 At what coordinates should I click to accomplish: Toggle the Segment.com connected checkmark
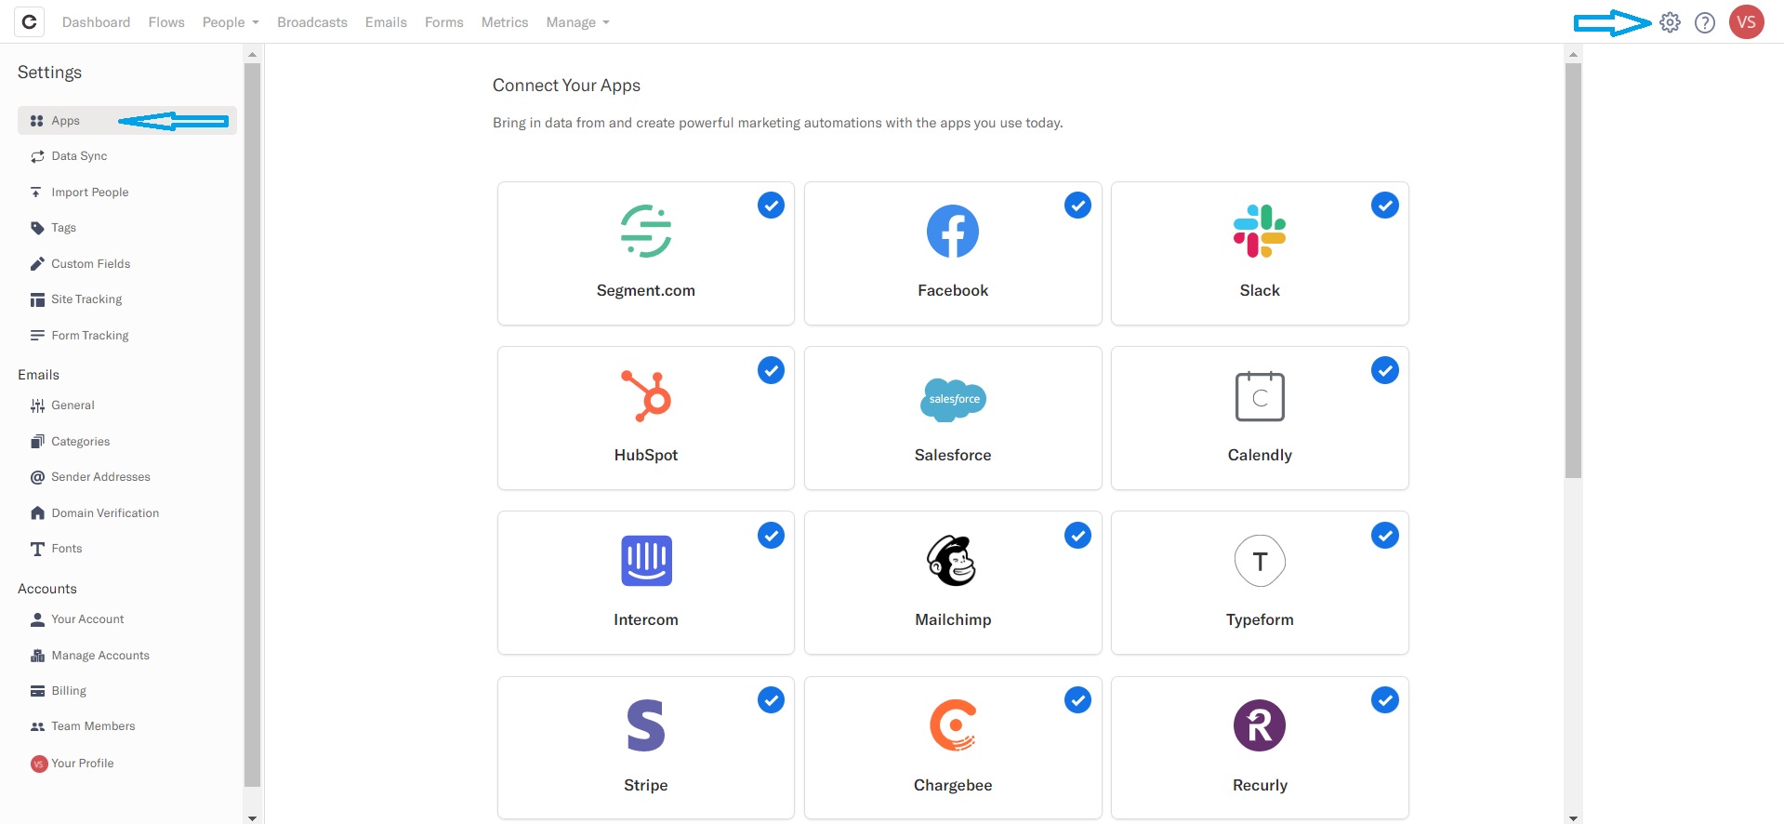tap(771, 206)
